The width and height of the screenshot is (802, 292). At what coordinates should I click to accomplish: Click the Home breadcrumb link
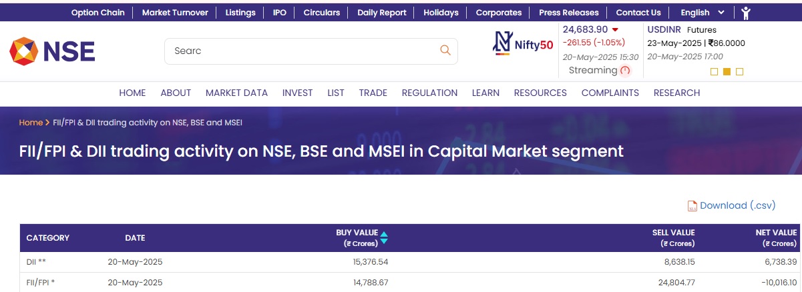(31, 123)
